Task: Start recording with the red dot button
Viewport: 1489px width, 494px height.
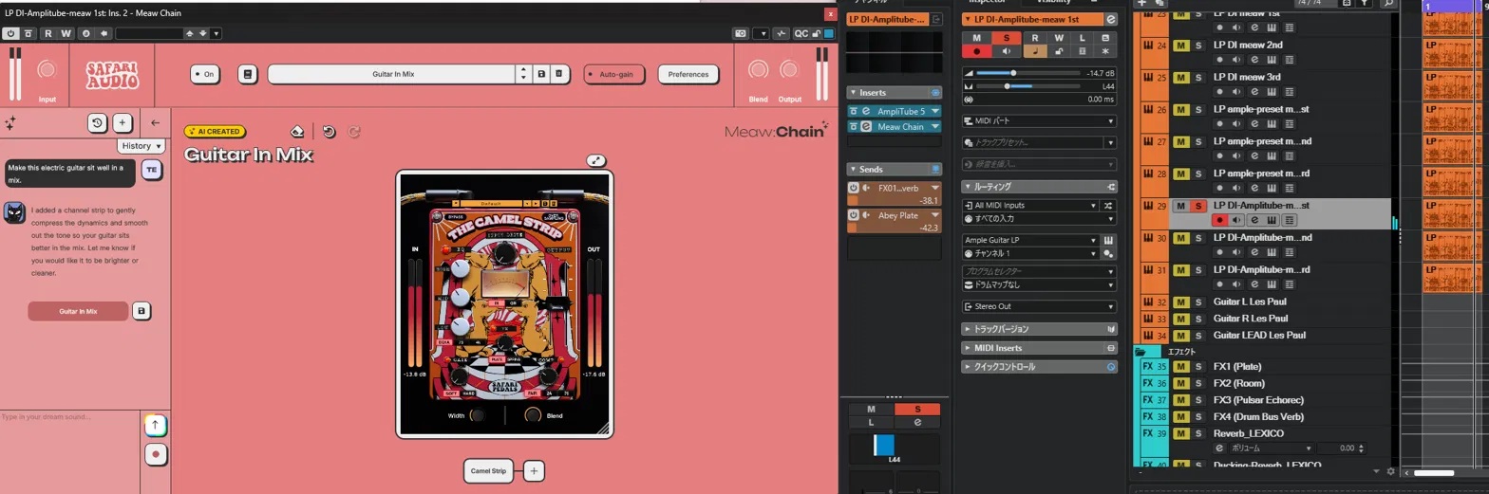Action: click(156, 454)
